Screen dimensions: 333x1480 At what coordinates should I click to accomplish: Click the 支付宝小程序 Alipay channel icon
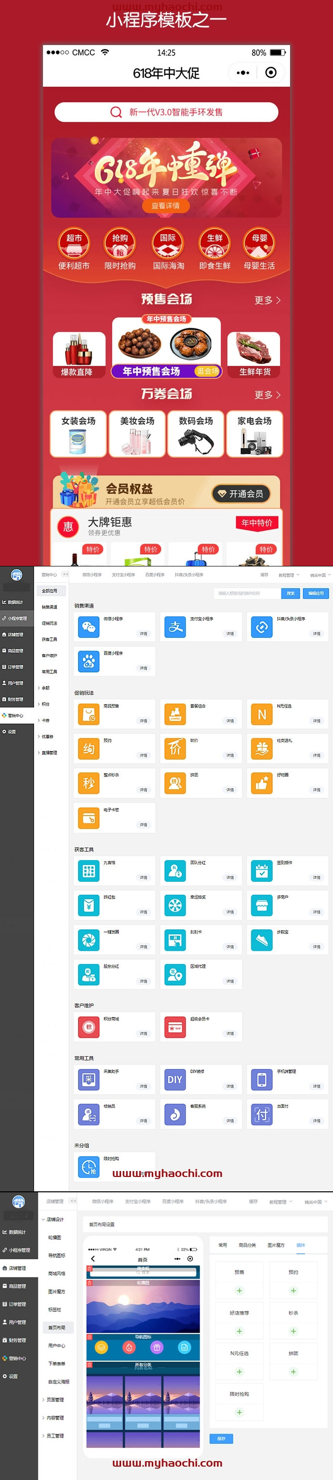pyautogui.click(x=175, y=627)
